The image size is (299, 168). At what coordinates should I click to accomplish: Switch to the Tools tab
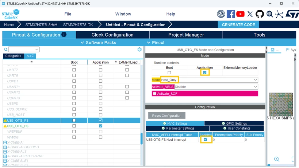coord(259,35)
